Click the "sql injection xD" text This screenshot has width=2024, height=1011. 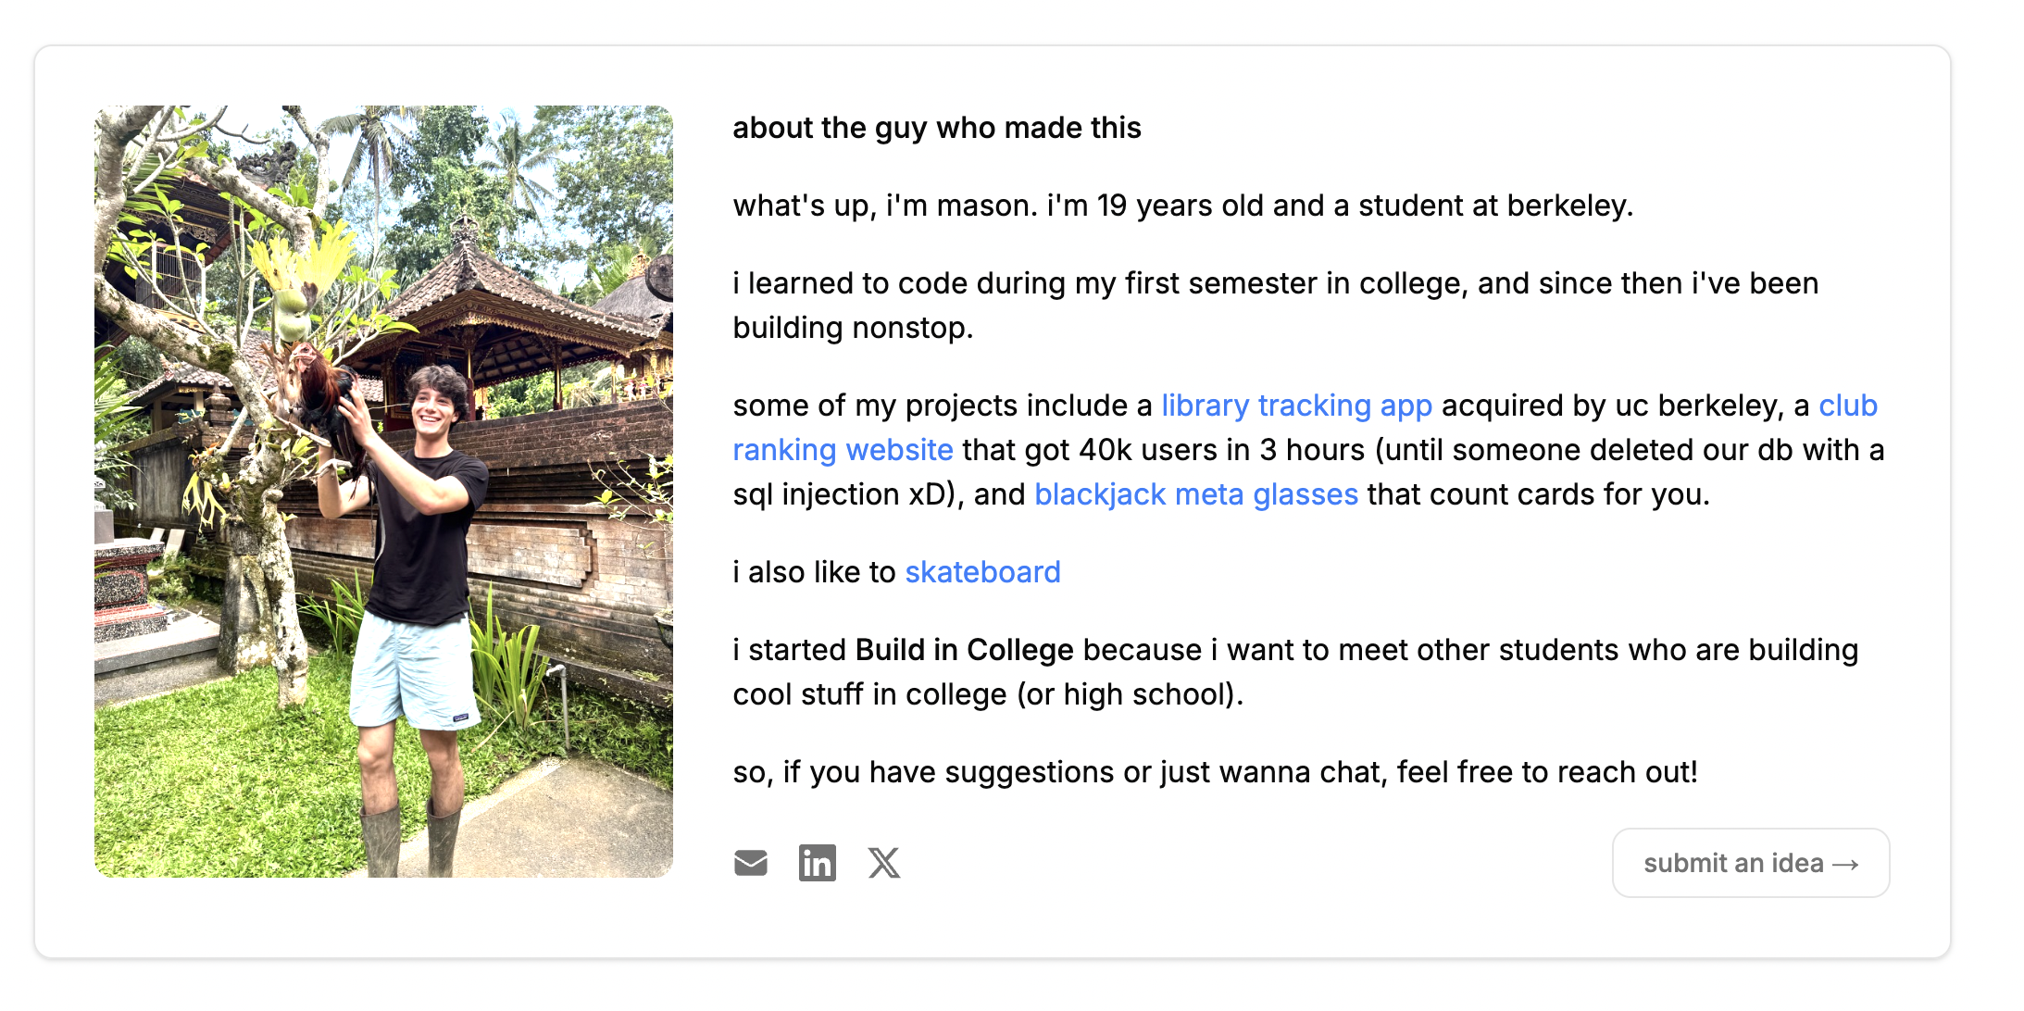click(x=843, y=494)
